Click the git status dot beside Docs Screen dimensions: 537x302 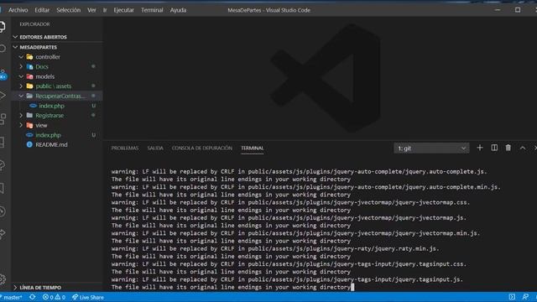coord(93,66)
